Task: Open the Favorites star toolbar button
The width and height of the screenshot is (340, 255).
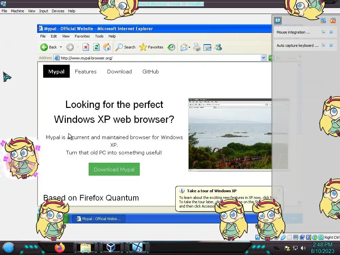Action: (x=151, y=47)
